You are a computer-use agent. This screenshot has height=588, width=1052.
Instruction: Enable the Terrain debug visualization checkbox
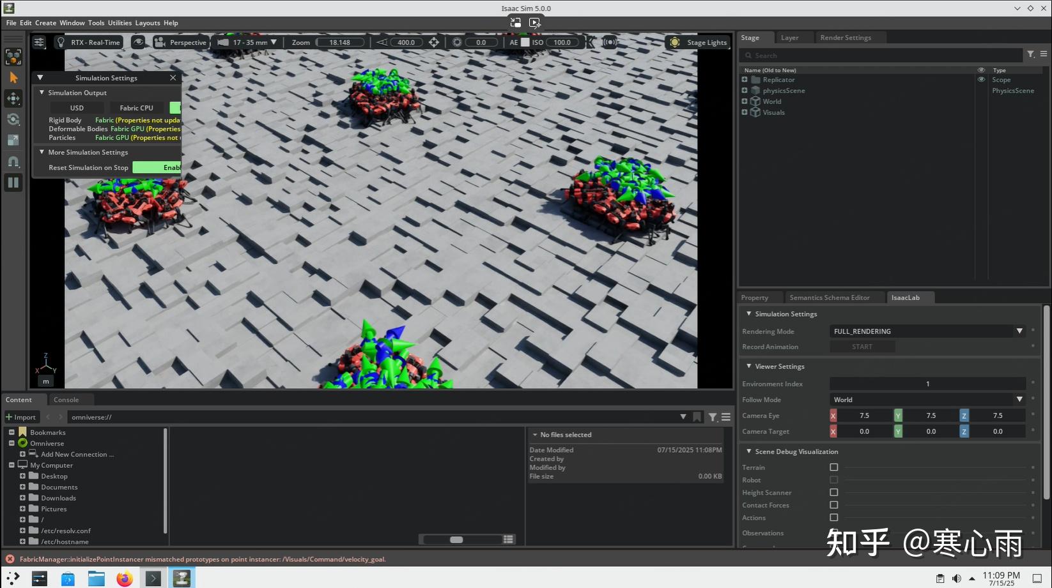tap(833, 467)
